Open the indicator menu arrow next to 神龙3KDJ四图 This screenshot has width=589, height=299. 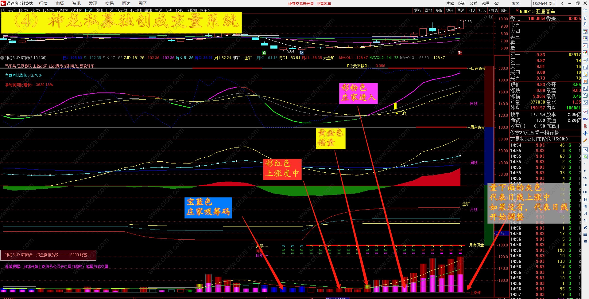pos(2,58)
